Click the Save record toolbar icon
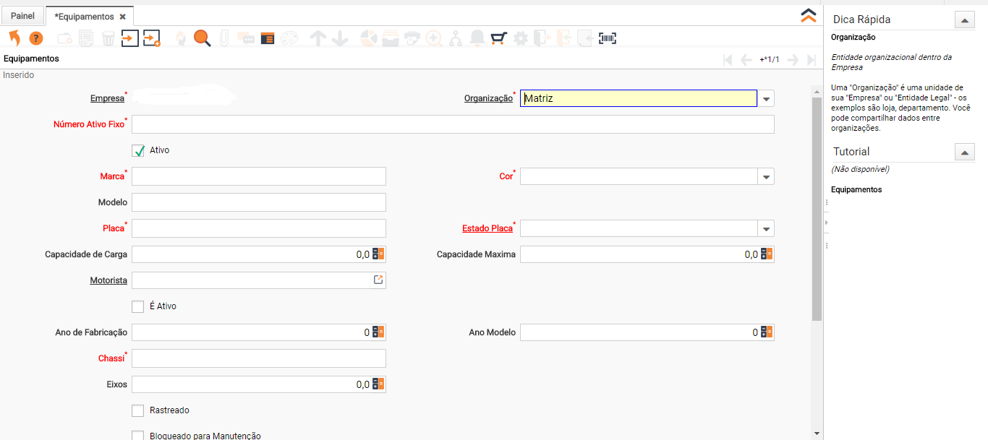This screenshot has height=440, width=988. click(x=129, y=38)
